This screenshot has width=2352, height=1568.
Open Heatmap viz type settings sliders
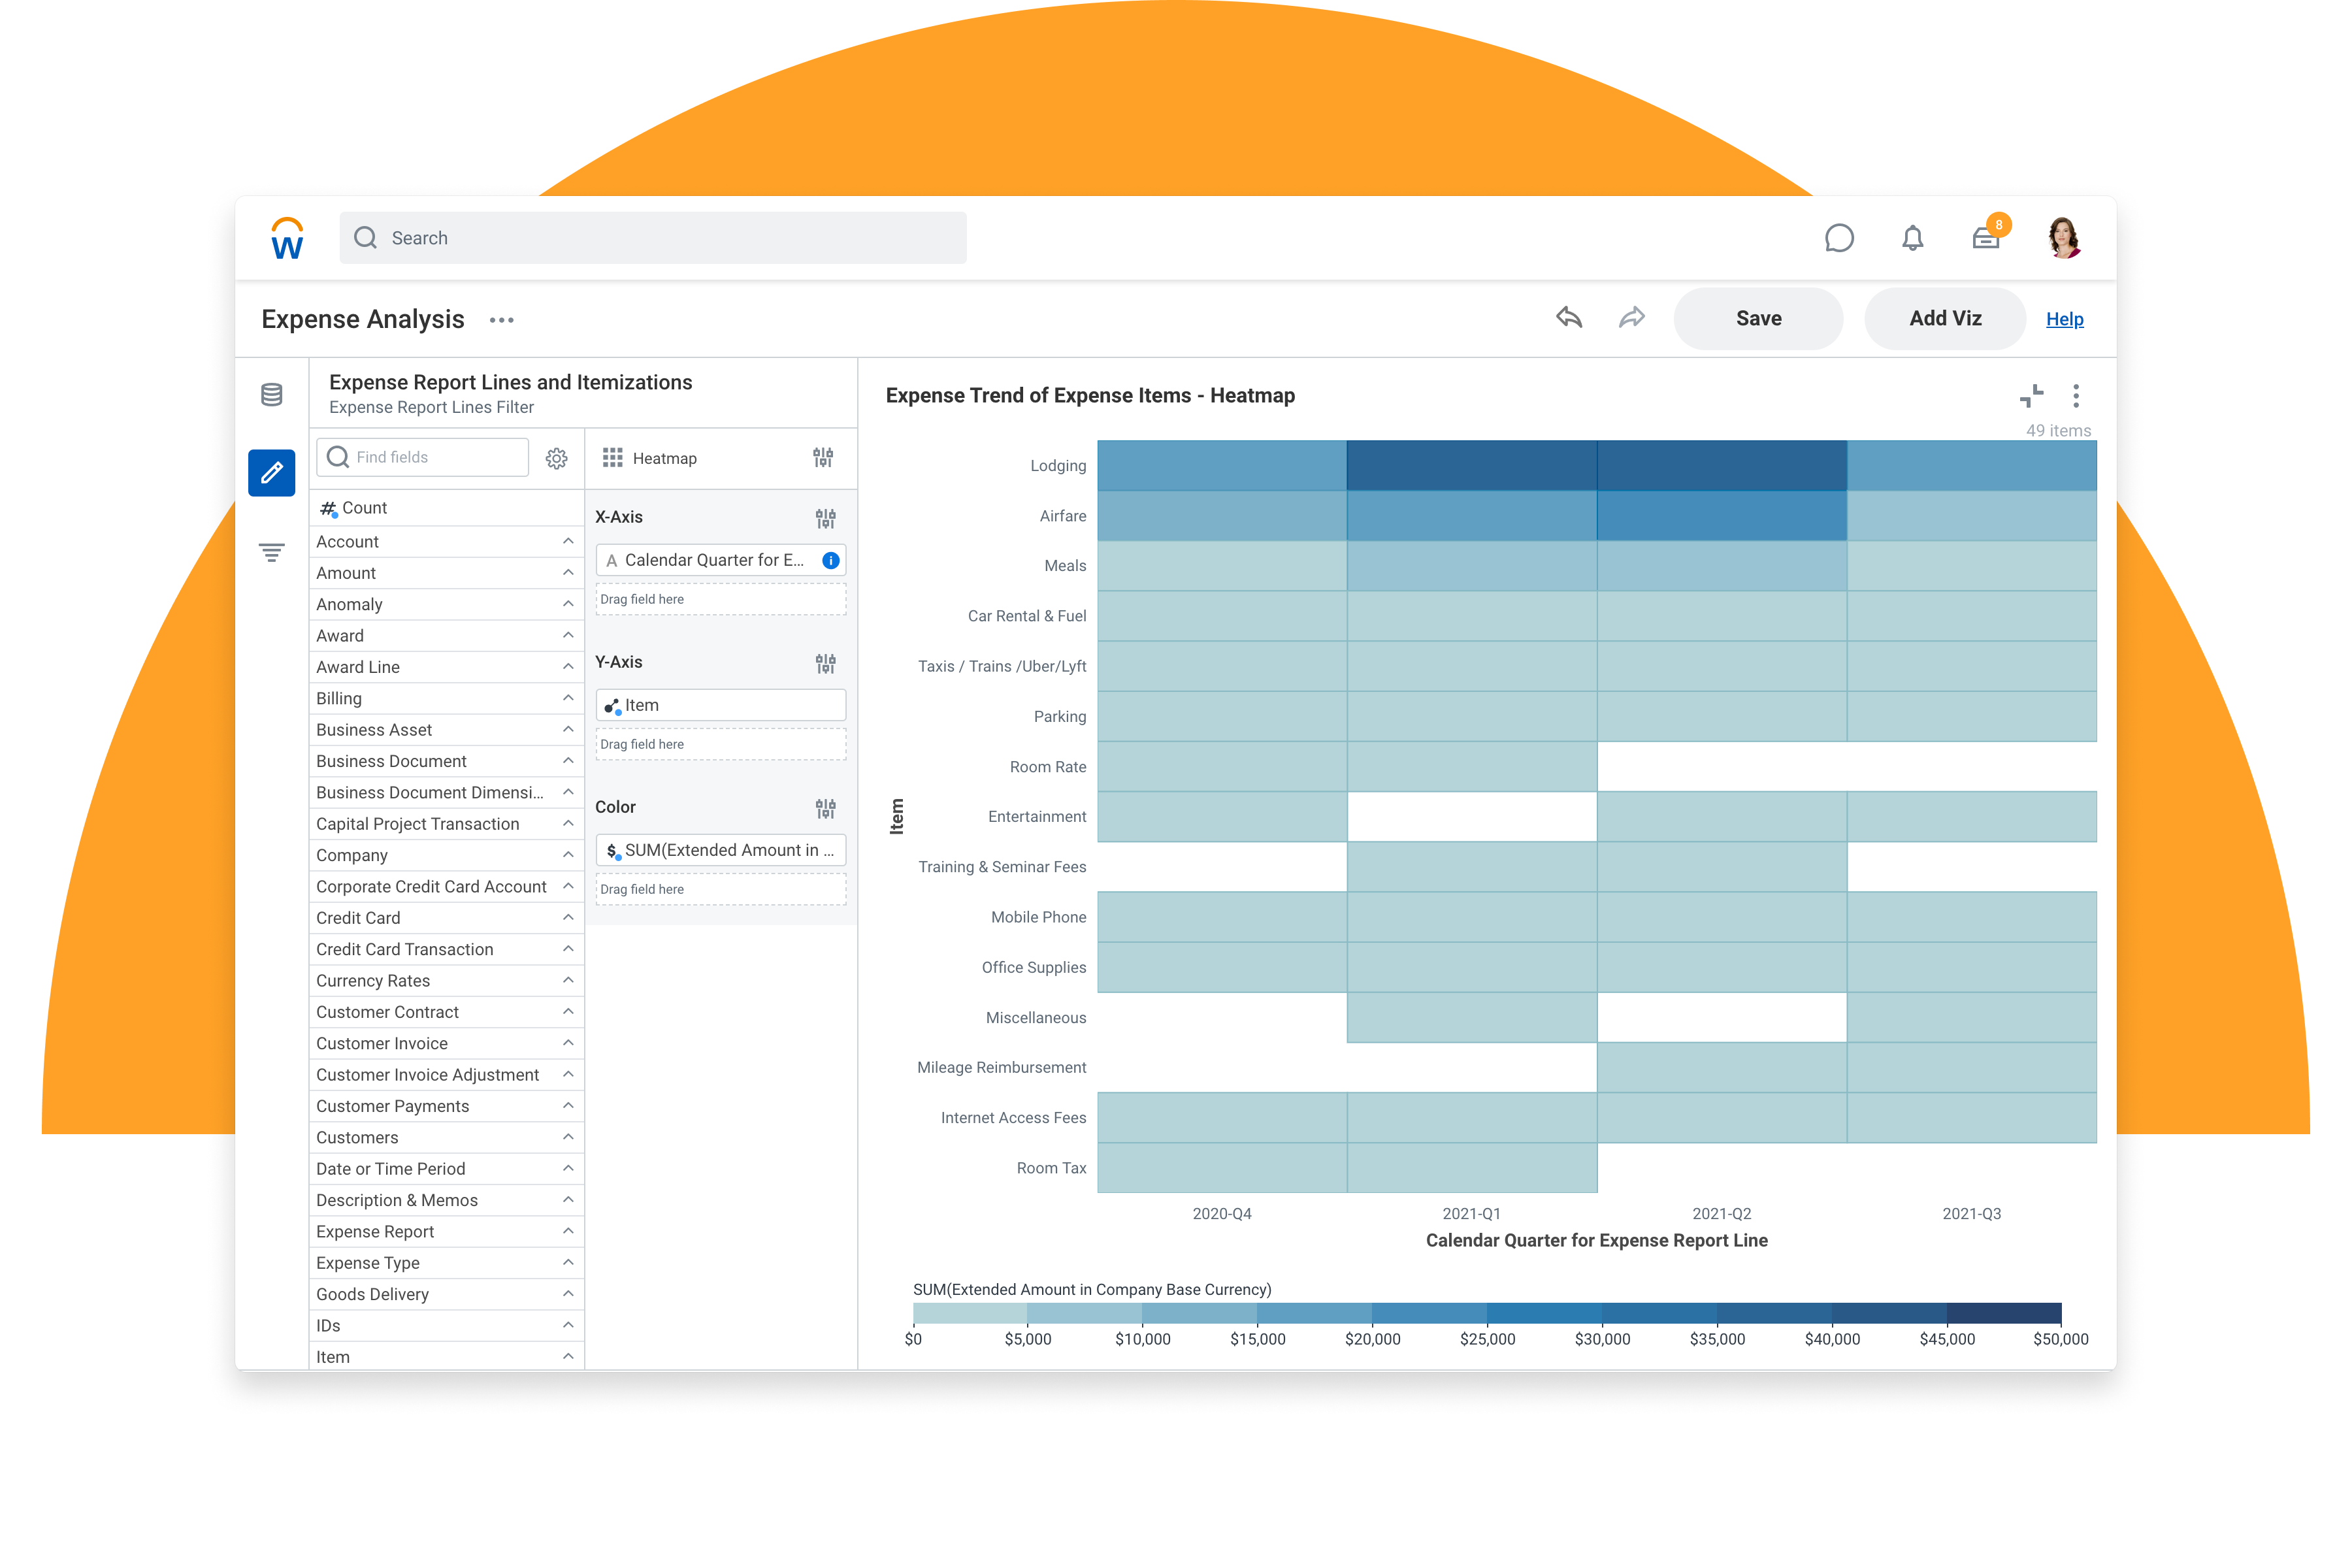click(822, 458)
